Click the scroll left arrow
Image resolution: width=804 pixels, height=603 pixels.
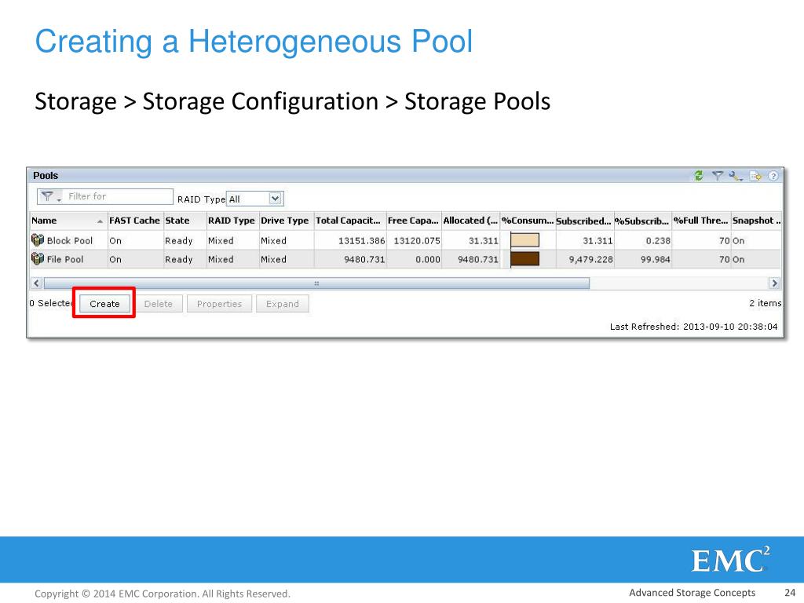click(x=36, y=283)
